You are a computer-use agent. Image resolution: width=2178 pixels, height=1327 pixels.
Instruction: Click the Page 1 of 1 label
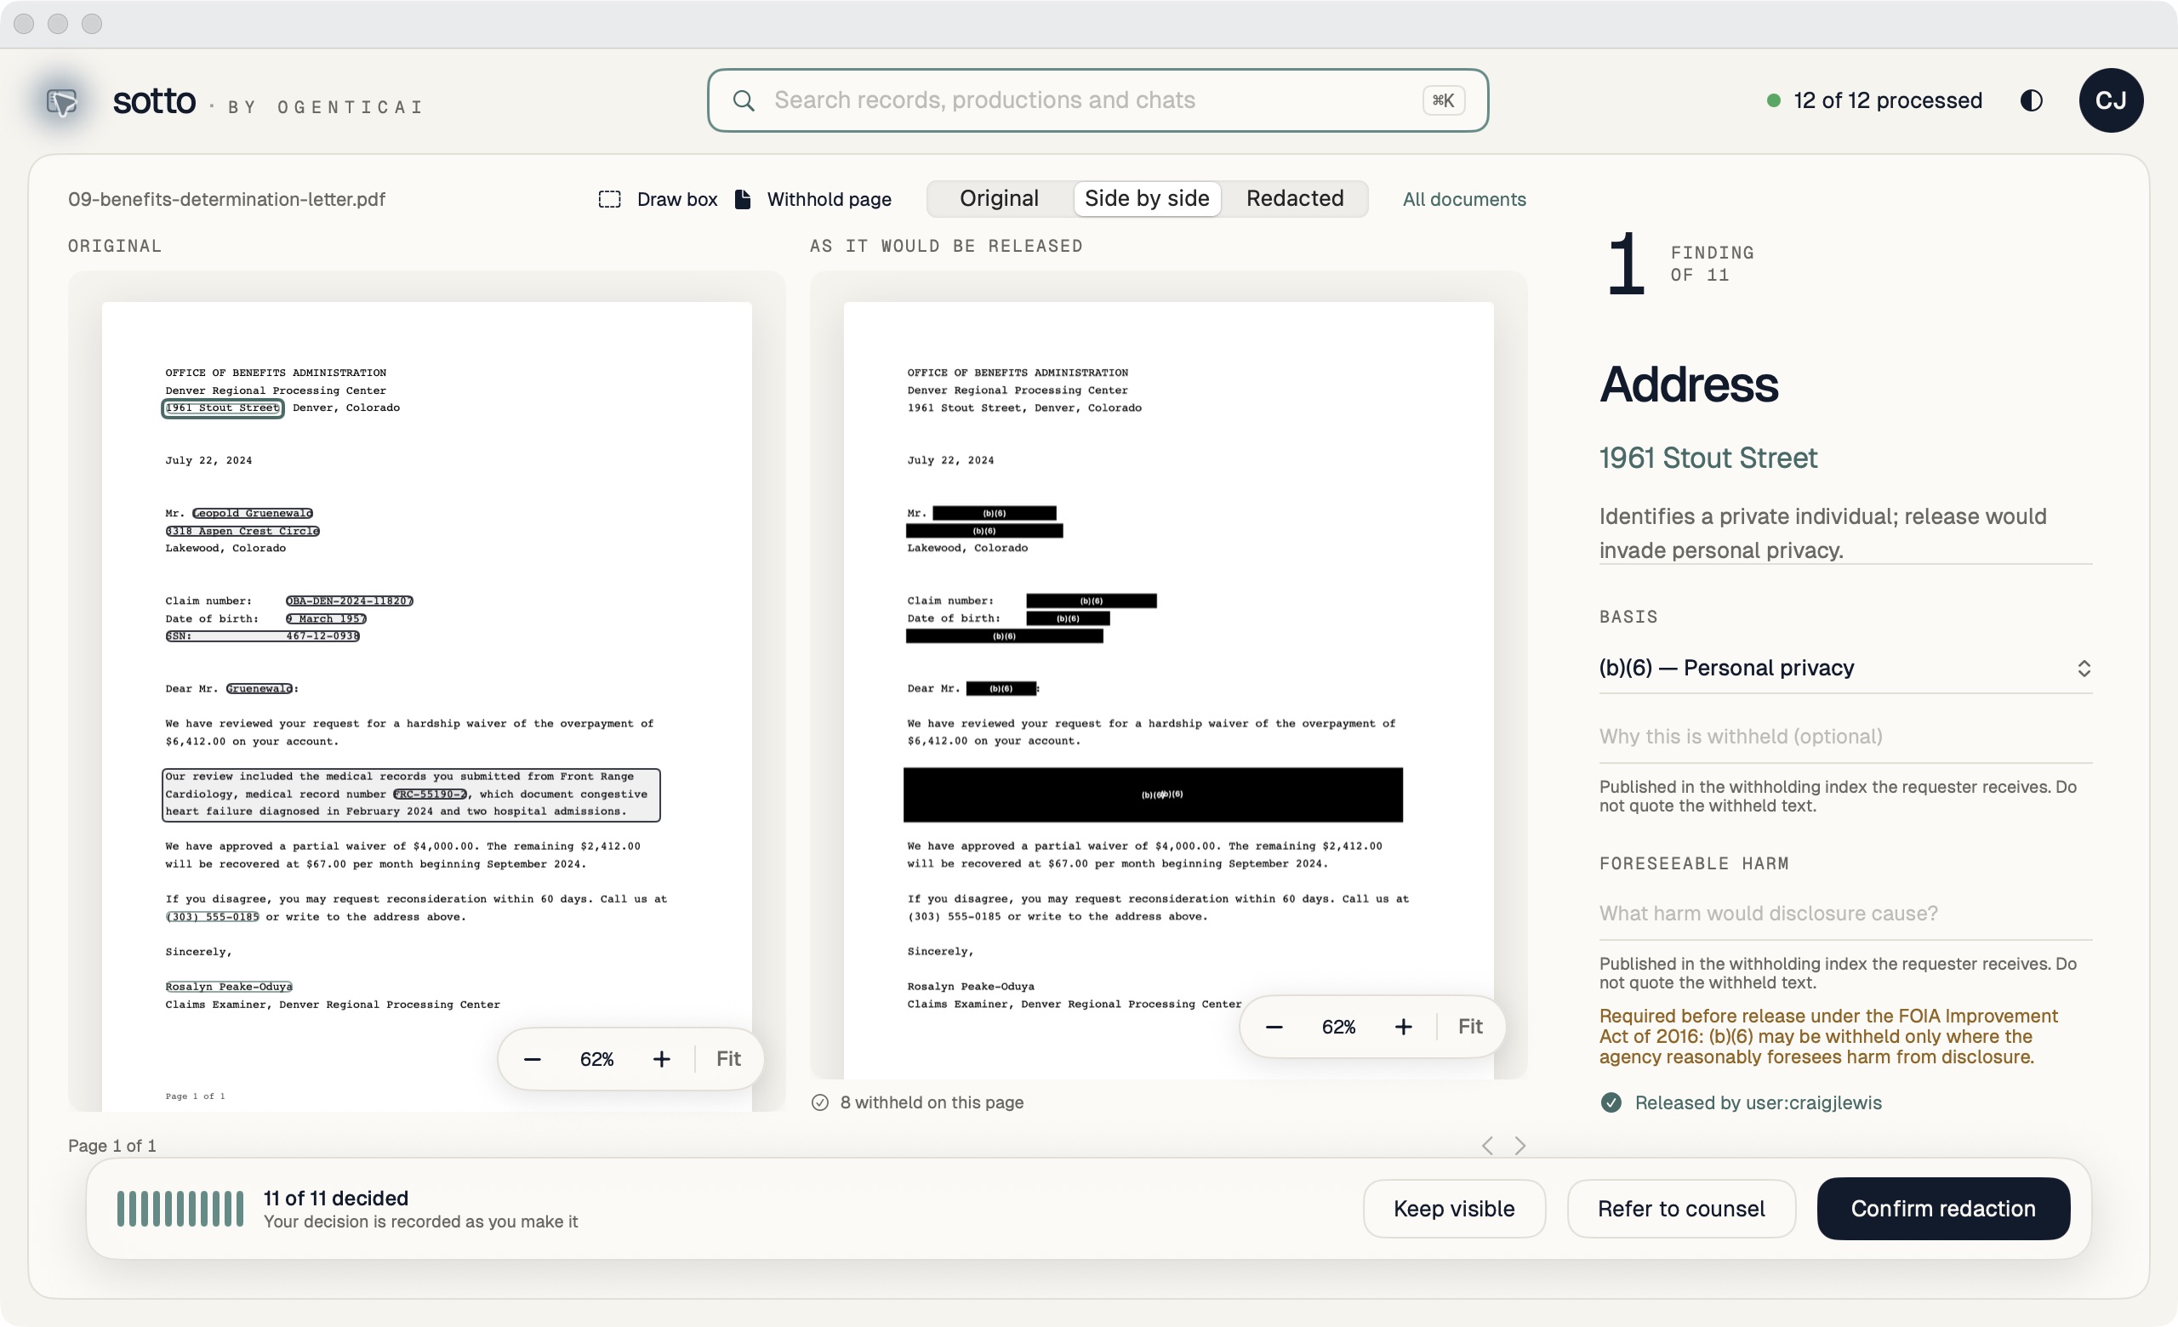112,1146
